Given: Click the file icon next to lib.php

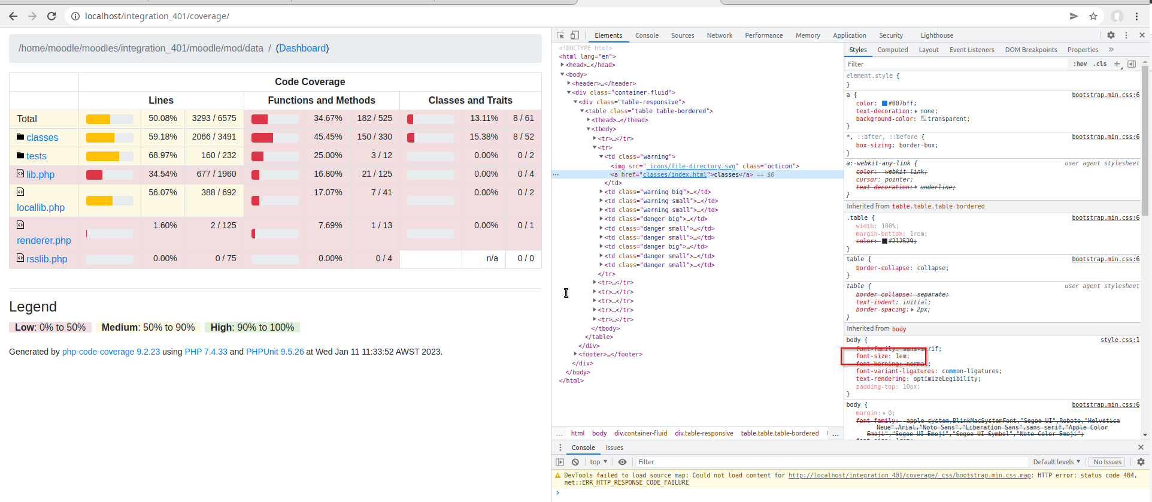Looking at the screenshot, I should 20,173.
